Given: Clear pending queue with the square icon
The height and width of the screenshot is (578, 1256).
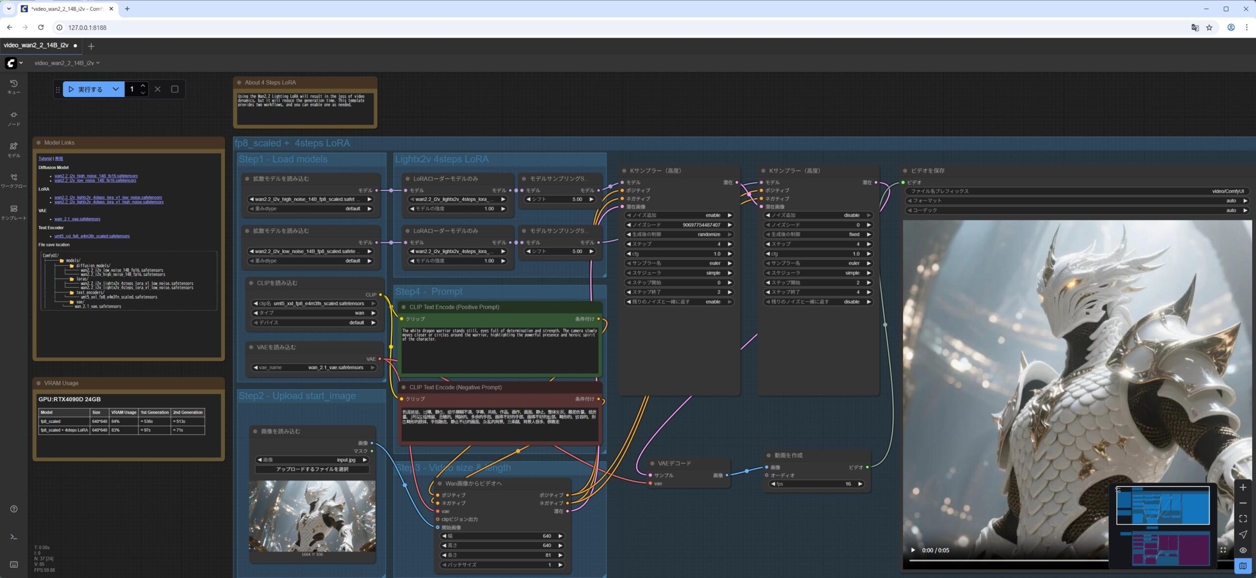Looking at the screenshot, I should click(x=175, y=89).
